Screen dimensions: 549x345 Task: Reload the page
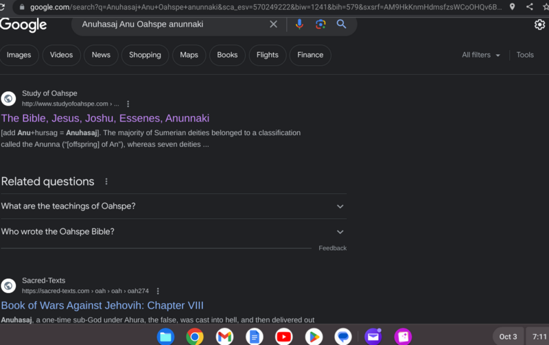pyautogui.click(x=2, y=7)
